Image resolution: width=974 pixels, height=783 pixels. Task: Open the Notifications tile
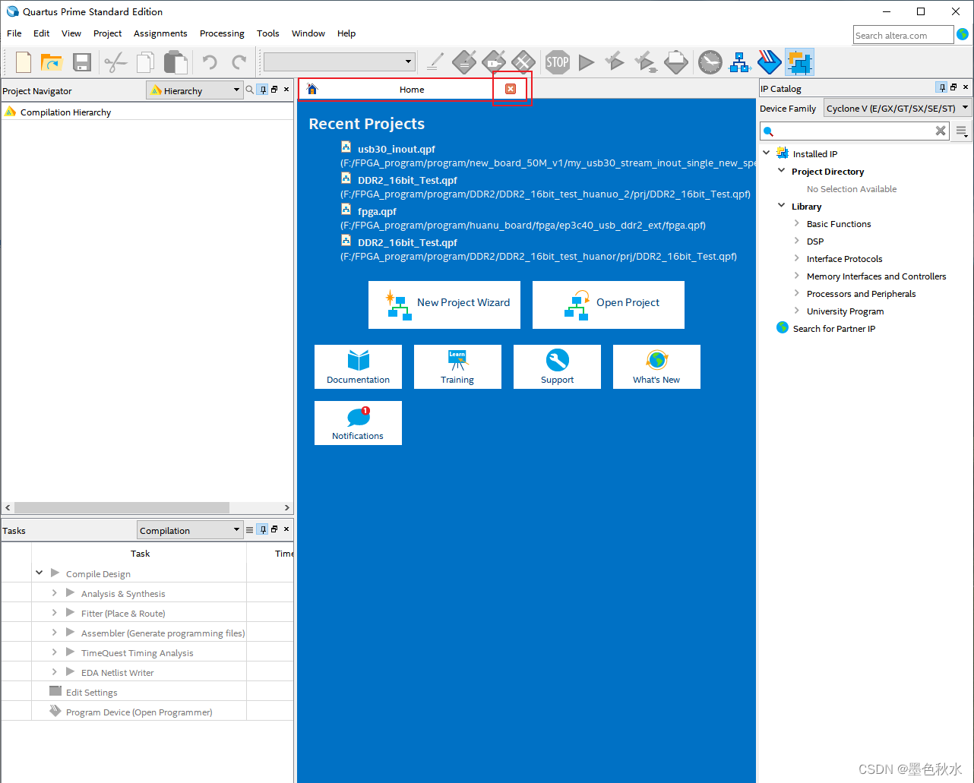[x=358, y=423]
